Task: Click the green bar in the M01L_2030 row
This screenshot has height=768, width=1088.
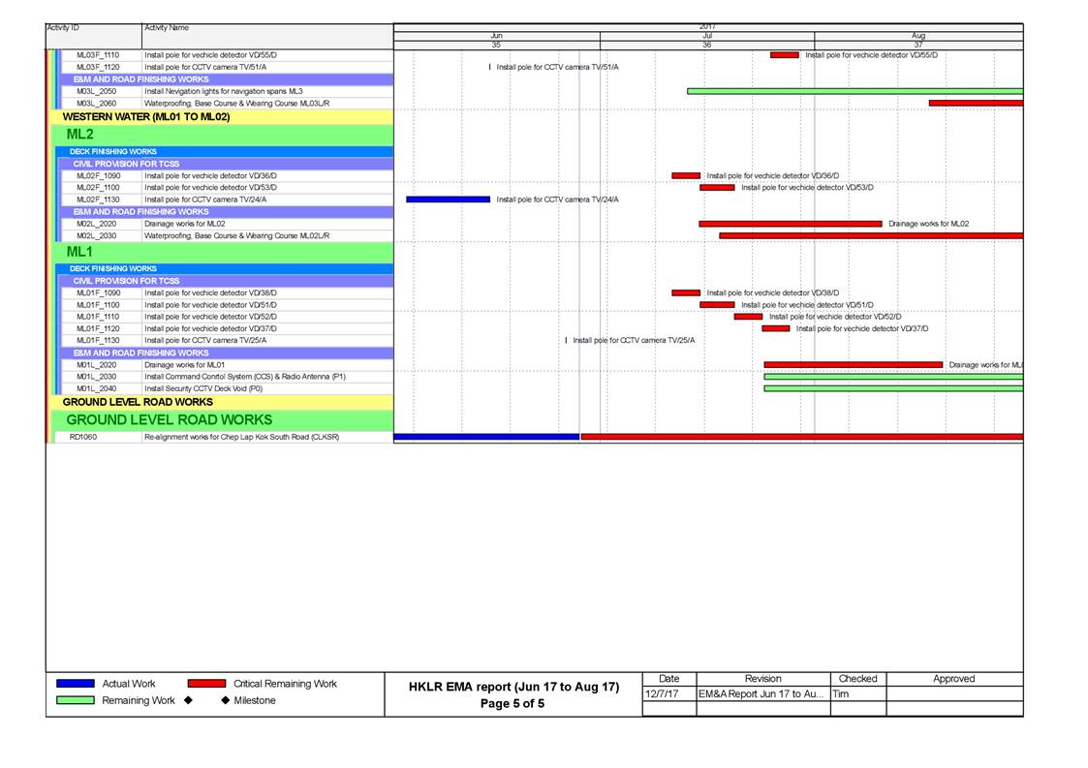Action: click(x=893, y=377)
